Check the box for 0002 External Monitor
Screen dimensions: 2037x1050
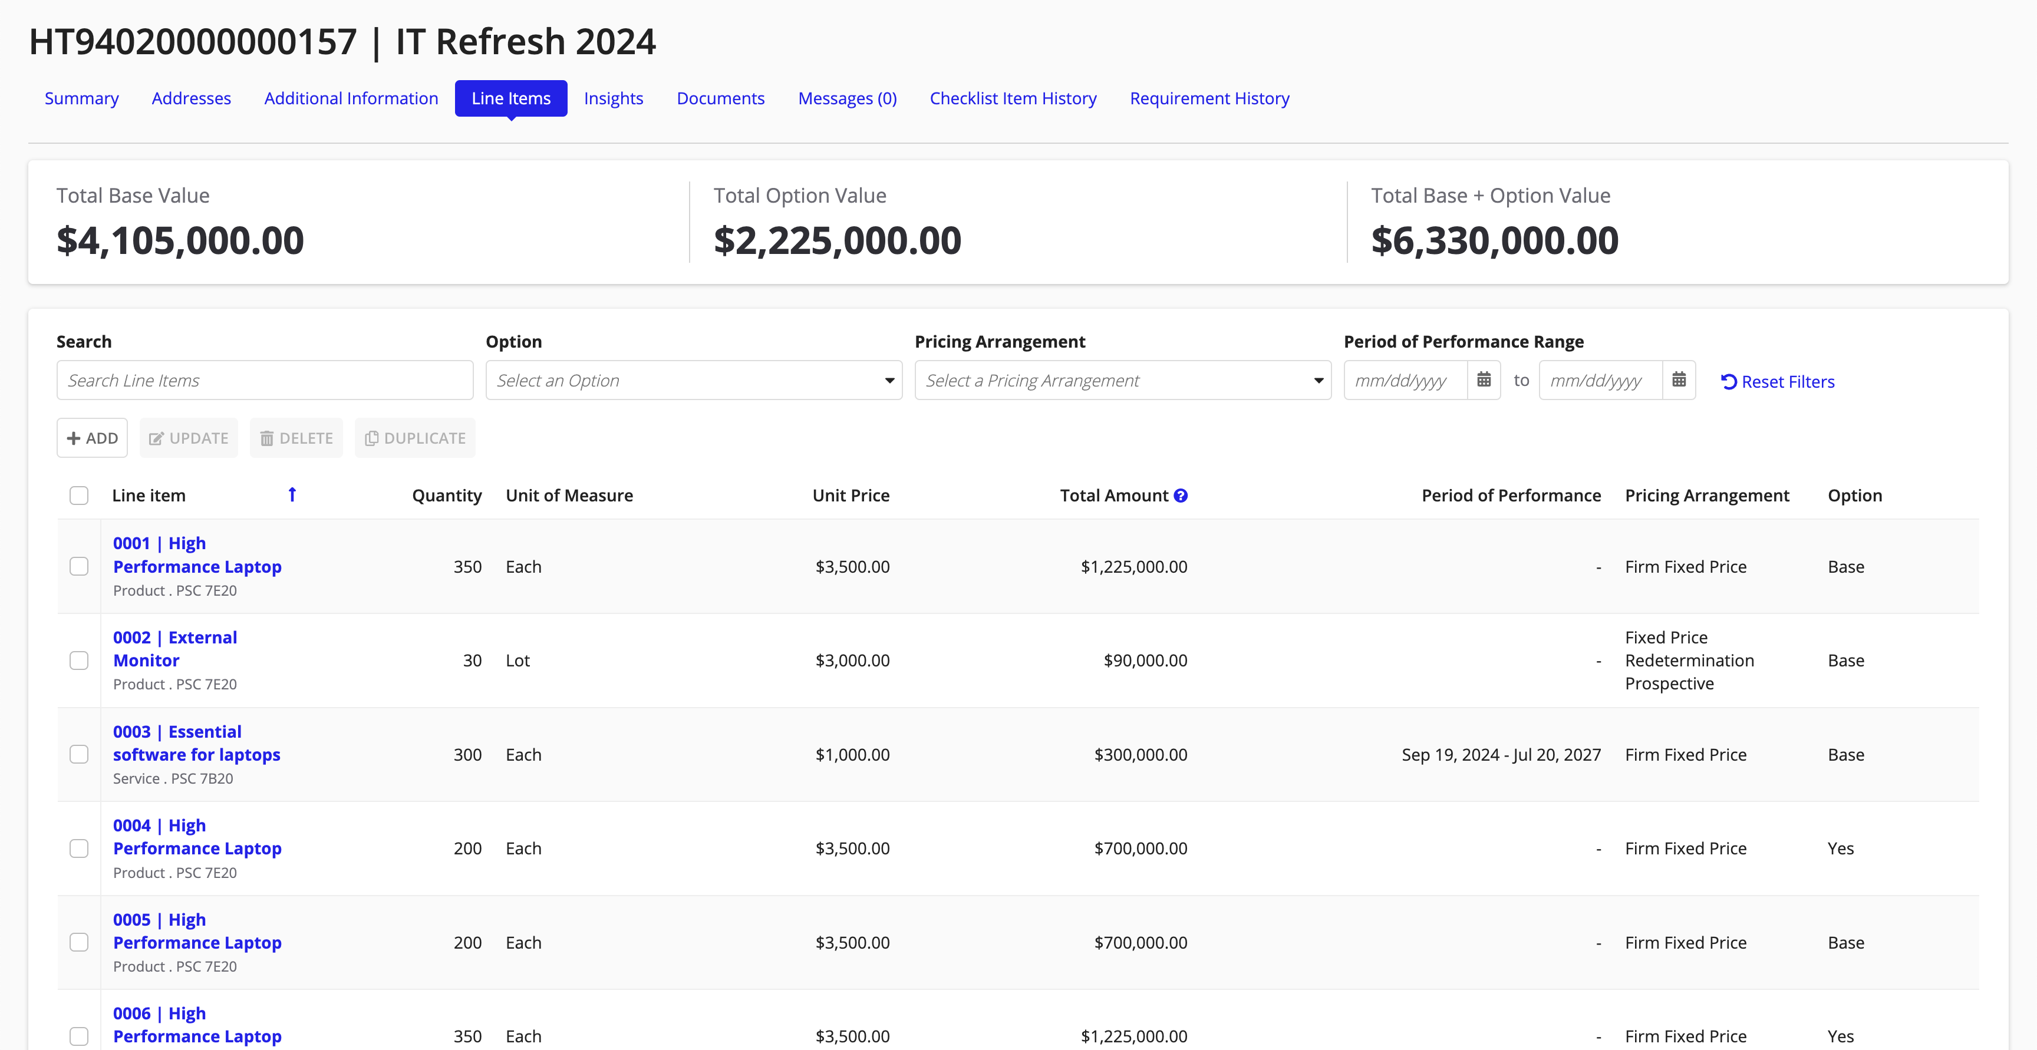click(x=79, y=660)
